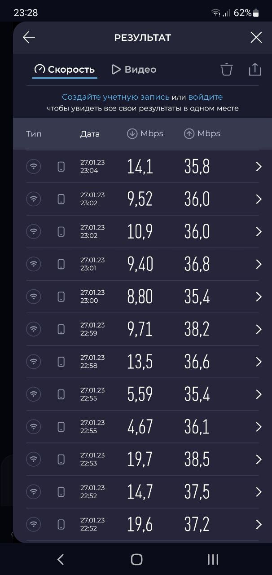
Task: Close the results screen with X
Action: click(256, 38)
